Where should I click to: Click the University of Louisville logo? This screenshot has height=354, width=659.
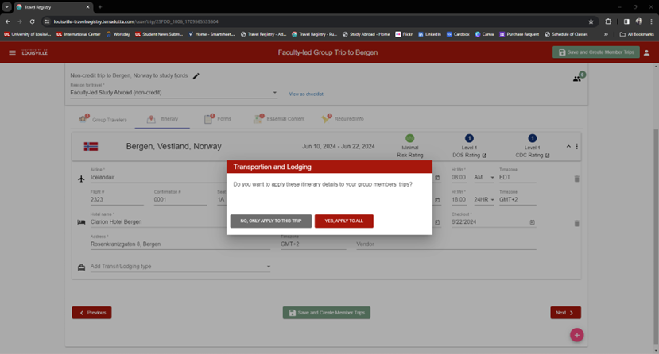(x=34, y=52)
